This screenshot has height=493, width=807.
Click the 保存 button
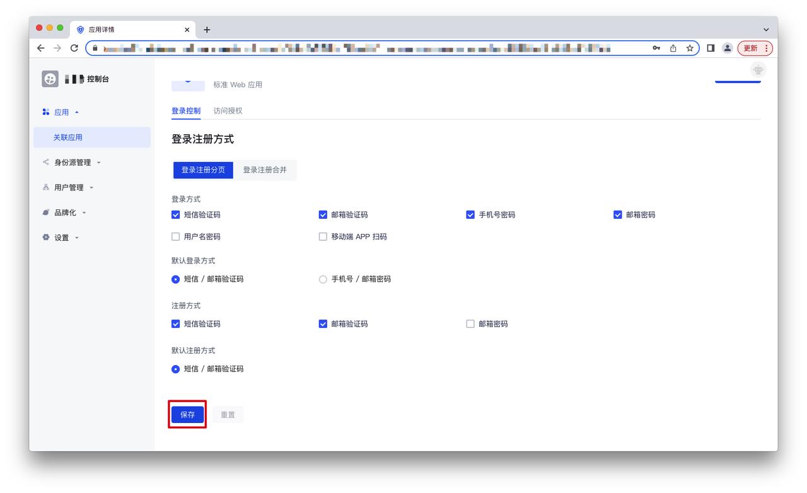tap(187, 415)
